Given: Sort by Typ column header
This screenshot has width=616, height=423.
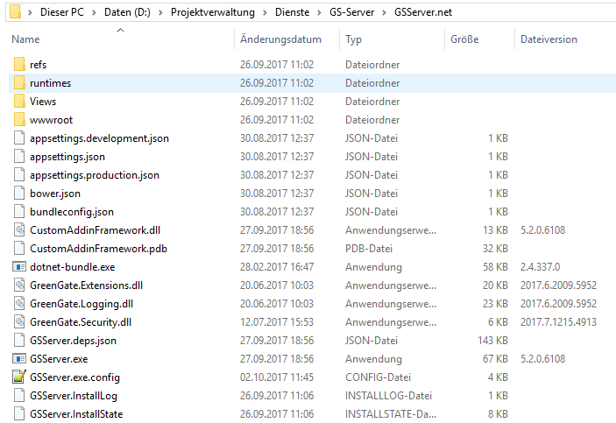Looking at the screenshot, I should [353, 39].
